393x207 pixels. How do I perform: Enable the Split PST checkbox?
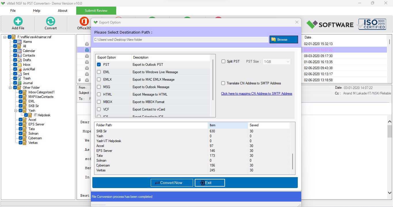[223, 61]
